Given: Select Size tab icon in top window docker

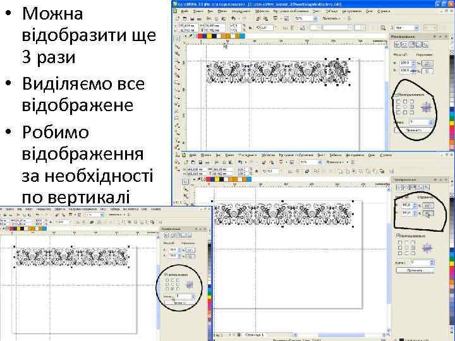Looking at the screenshot, I should (x=419, y=44).
